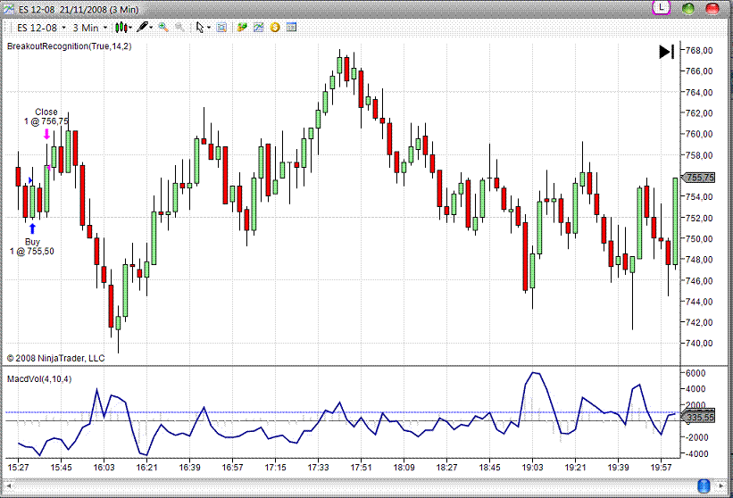Click the green round title bar button
The width and height of the screenshot is (733, 498).
(x=688, y=8)
